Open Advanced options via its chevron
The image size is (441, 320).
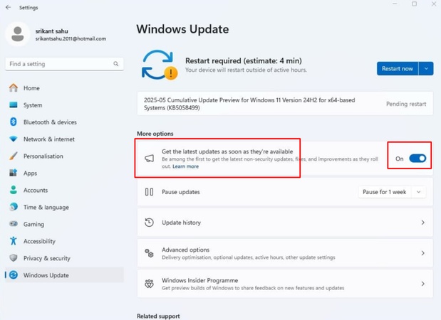(x=422, y=253)
